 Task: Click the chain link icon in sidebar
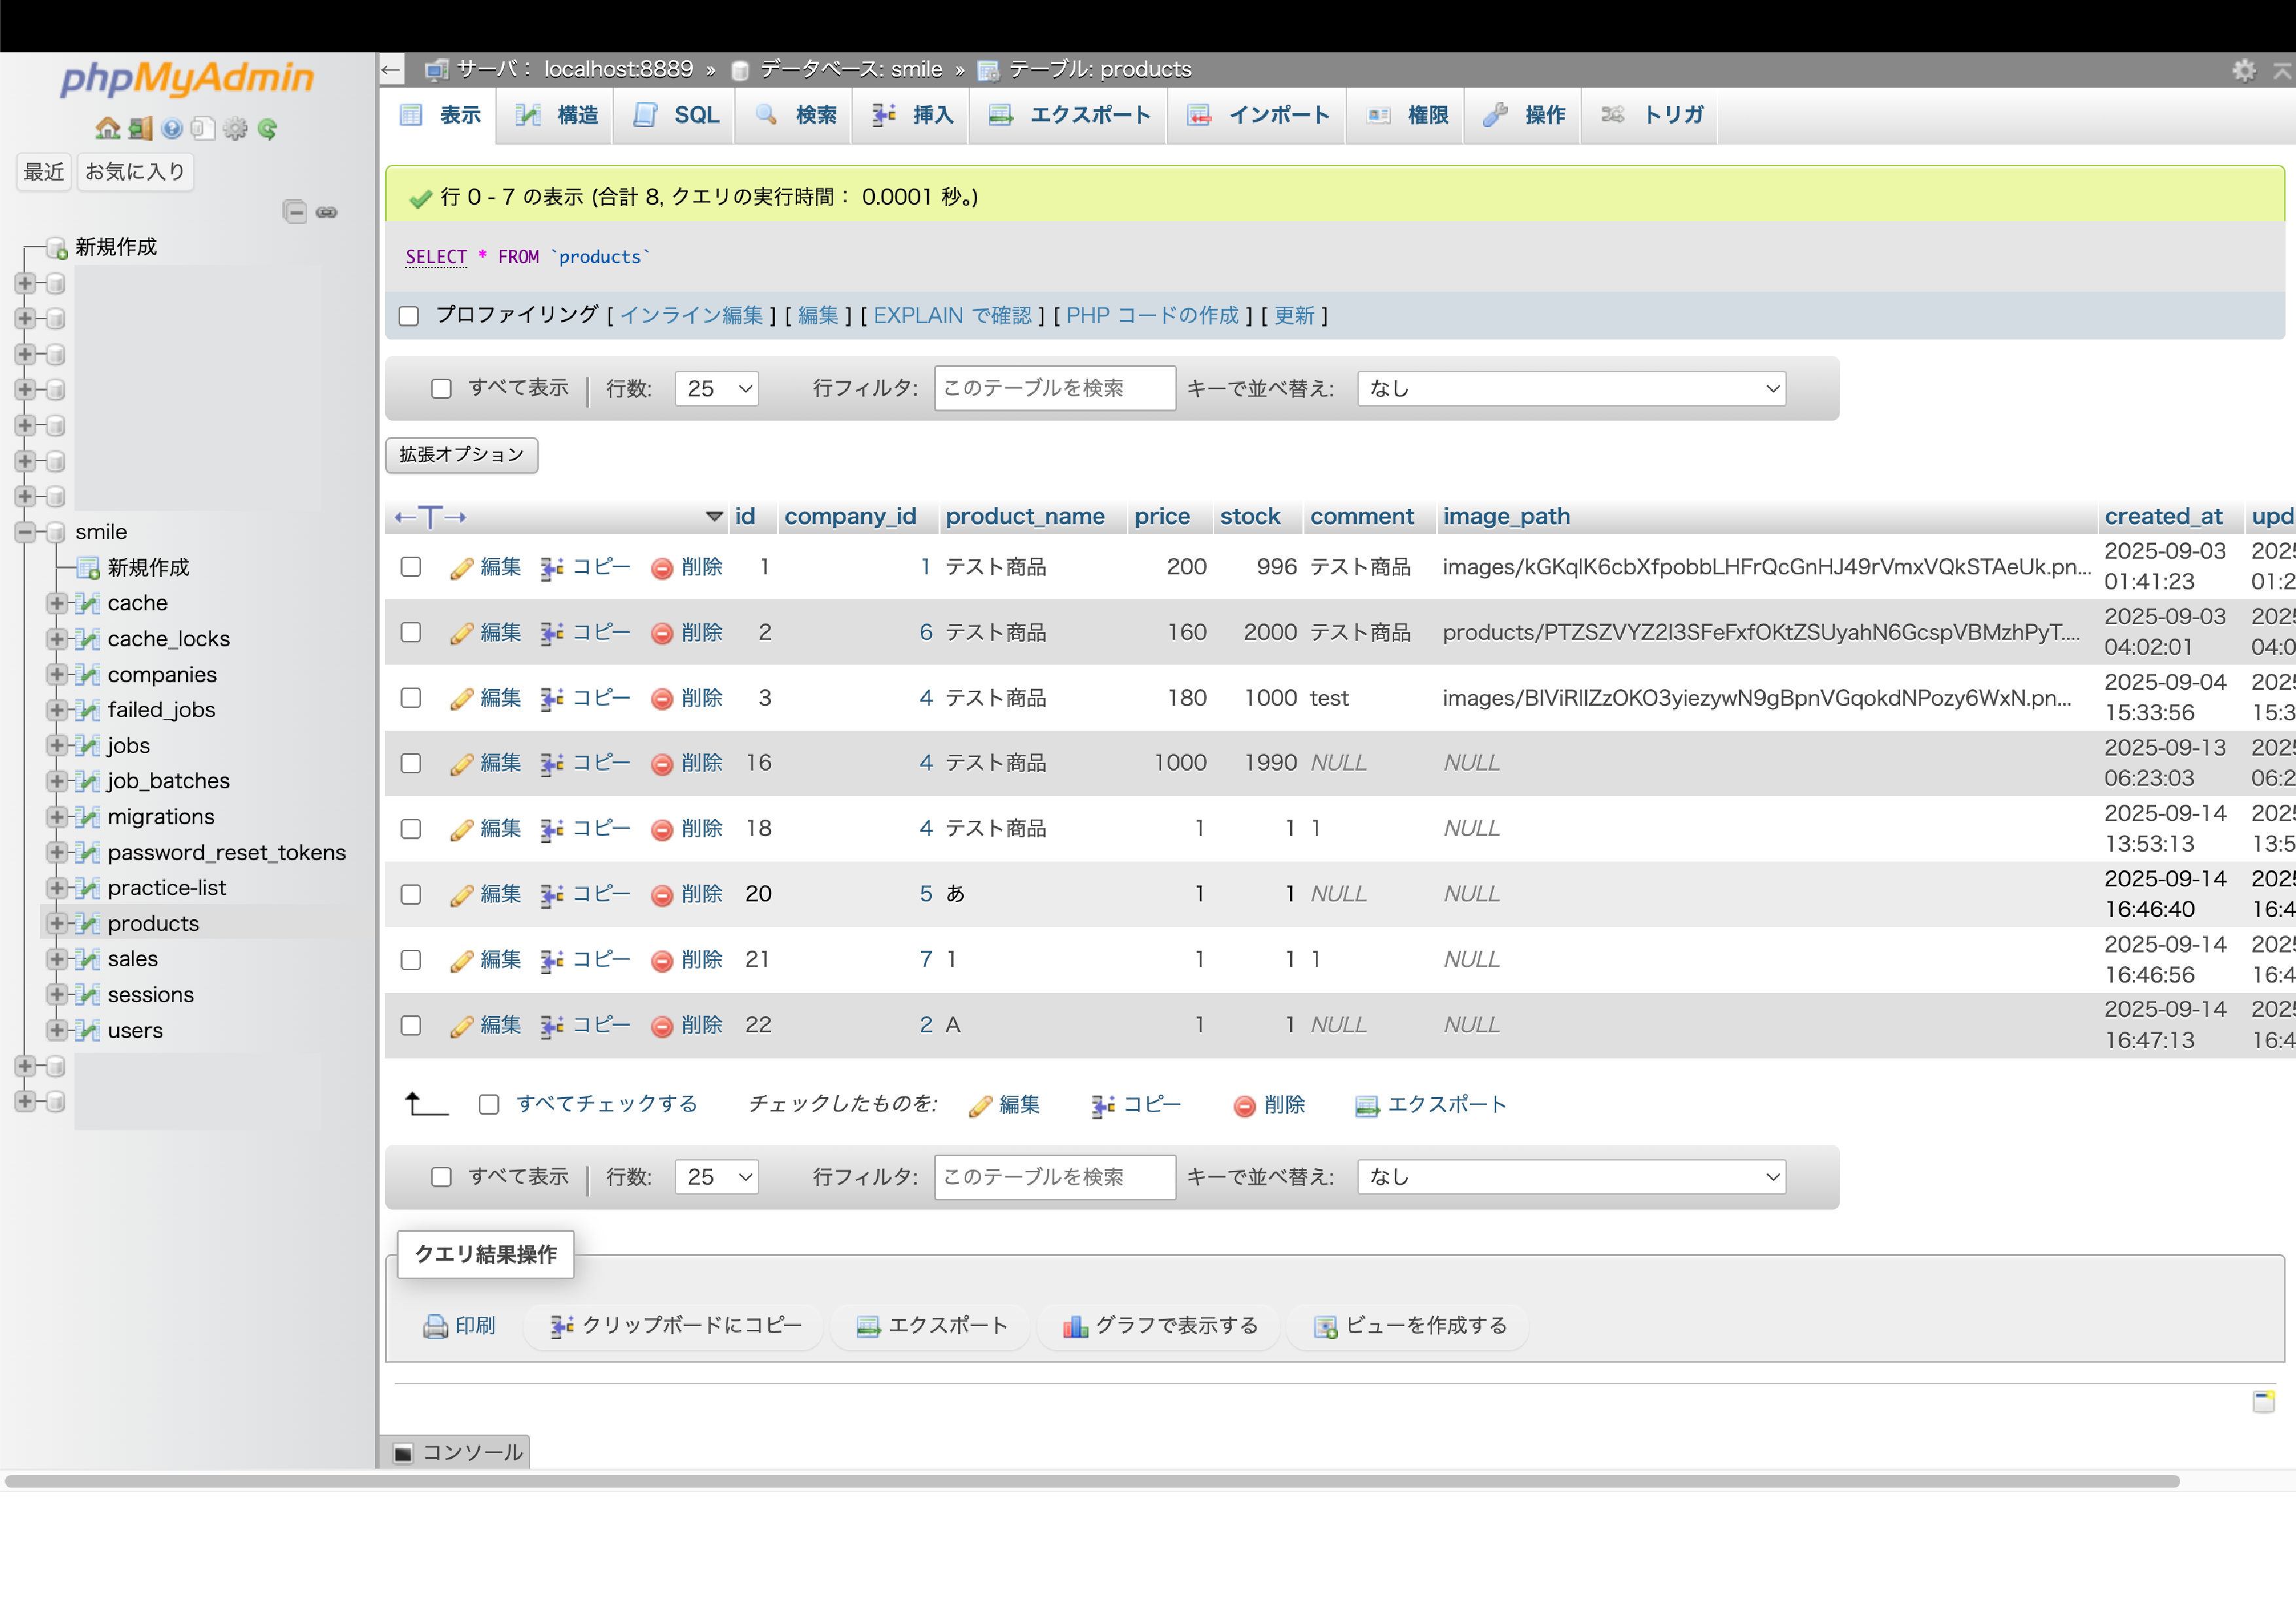(327, 212)
